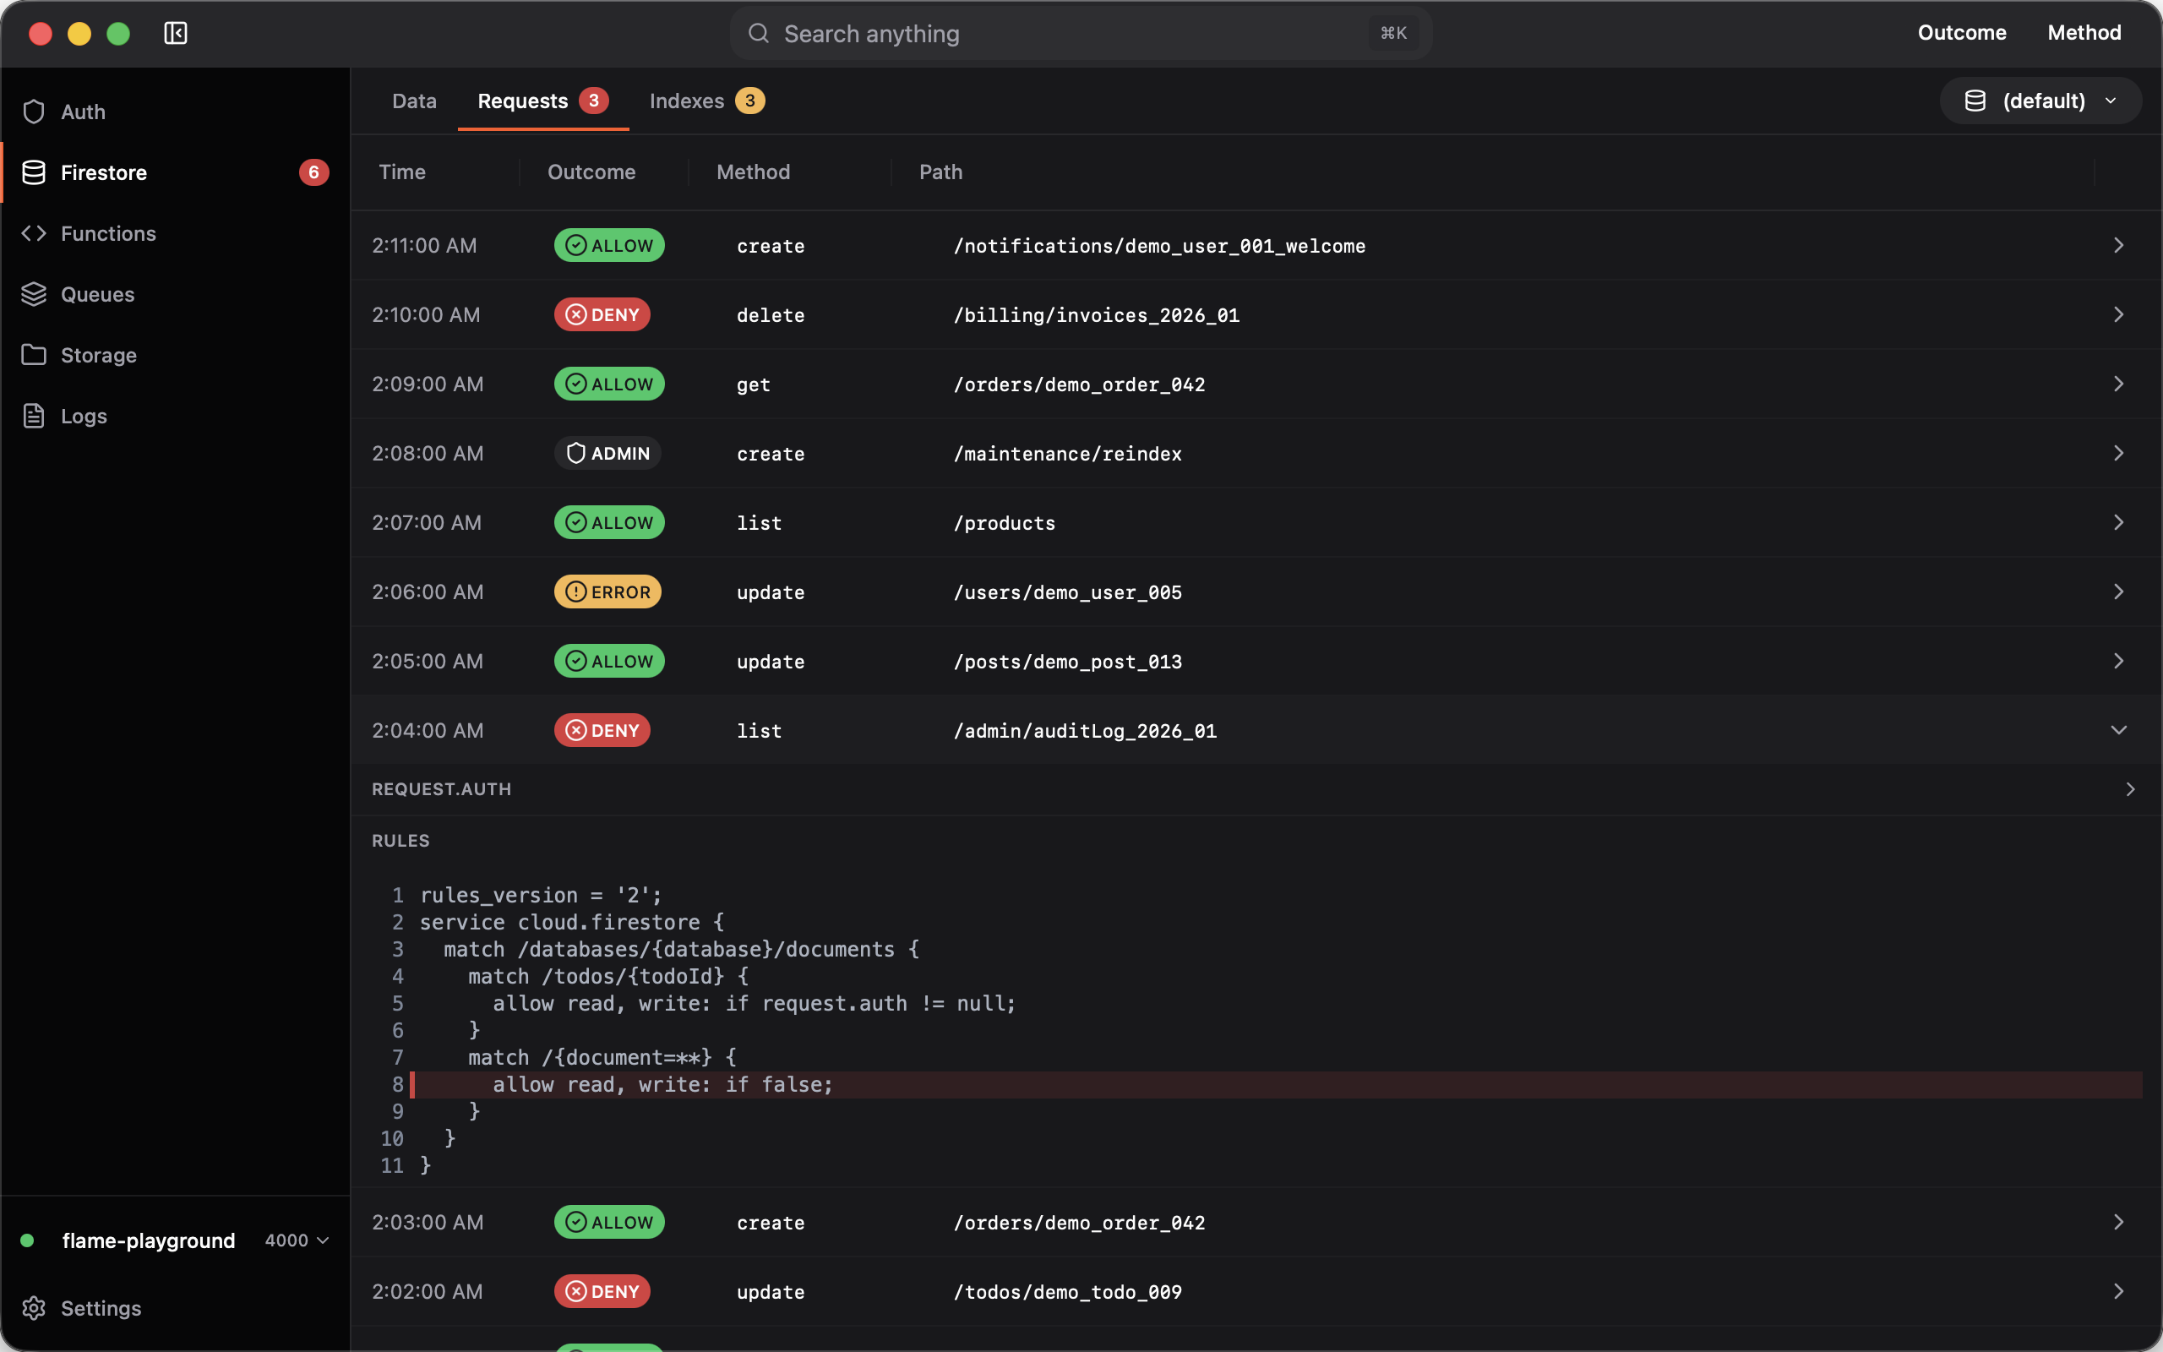Expand the posts demo_post_013 row chevron

click(x=2118, y=661)
